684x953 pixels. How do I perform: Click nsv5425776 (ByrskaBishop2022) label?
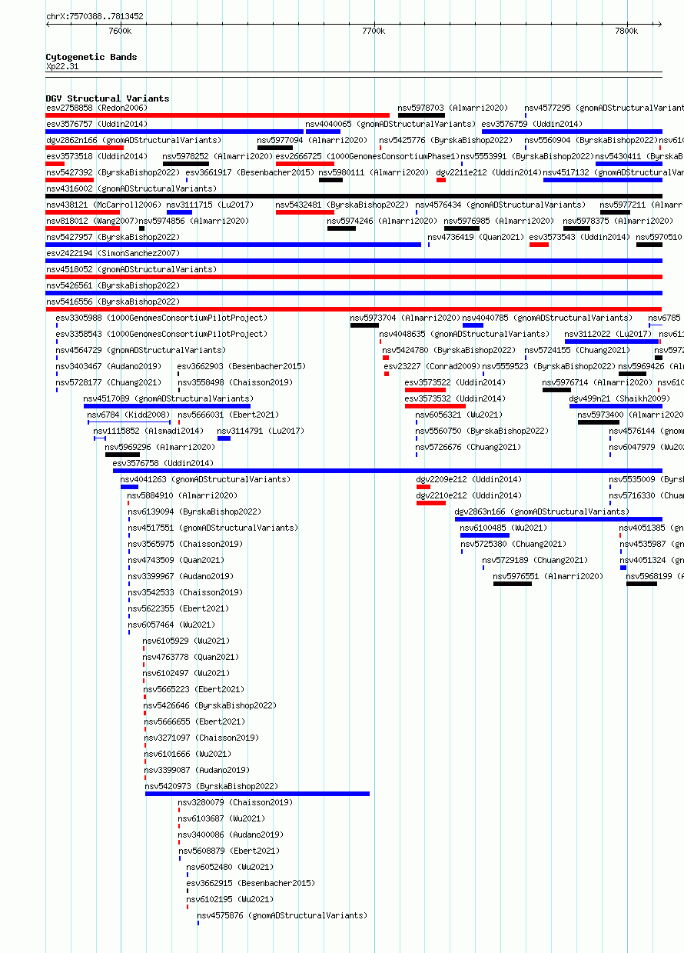click(446, 141)
